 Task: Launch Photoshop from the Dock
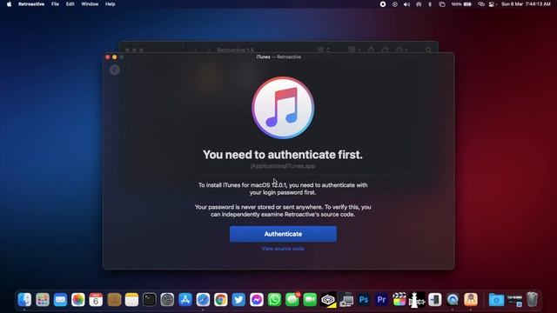click(x=364, y=300)
